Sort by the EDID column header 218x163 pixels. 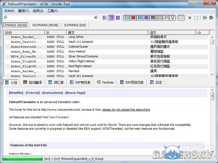click(24, 33)
